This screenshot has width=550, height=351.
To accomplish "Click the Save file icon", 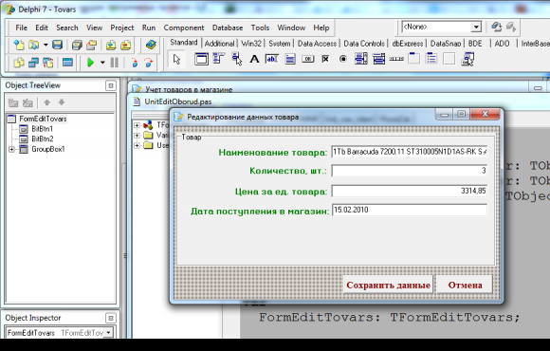I will coord(58,45).
